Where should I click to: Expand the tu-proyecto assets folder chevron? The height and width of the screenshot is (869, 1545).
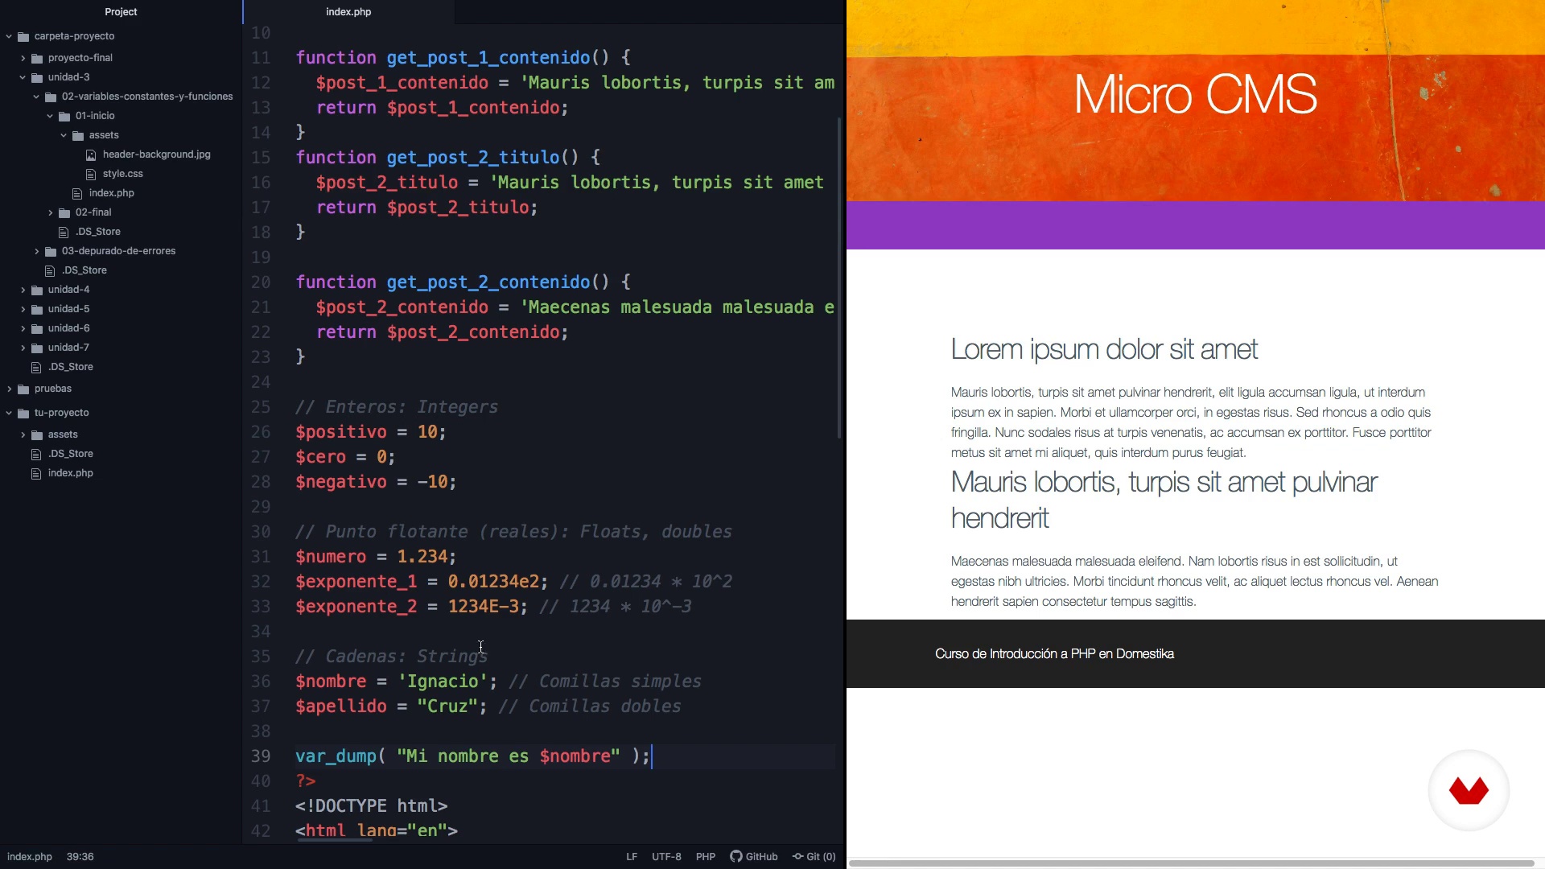[x=23, y=434]
